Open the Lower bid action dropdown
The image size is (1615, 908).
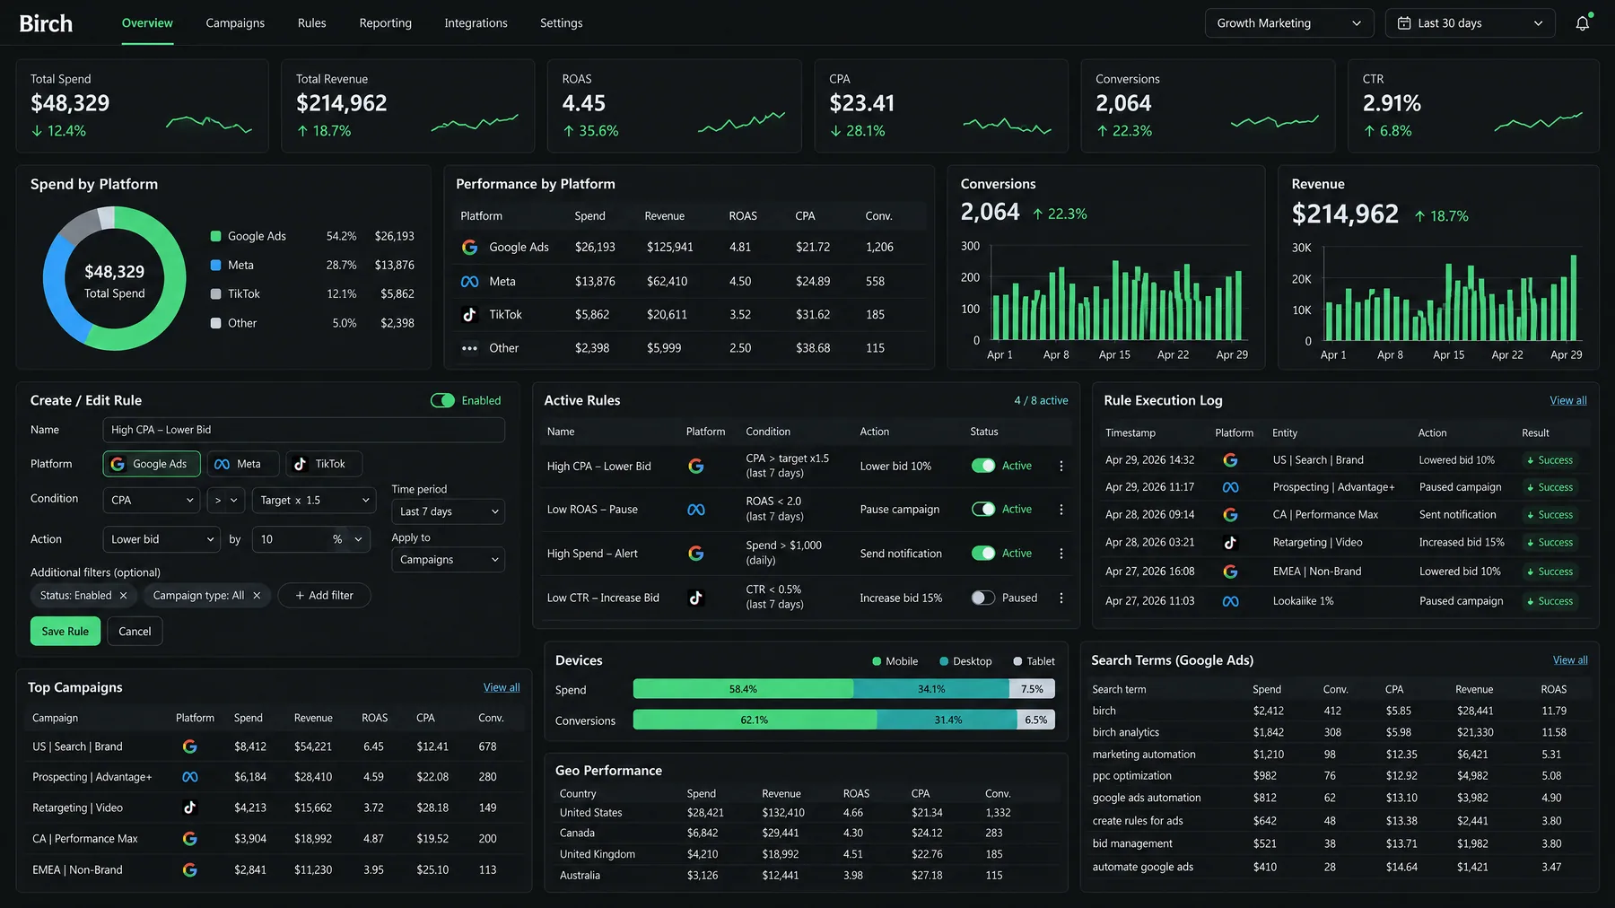pyautogui.click(x=161, y=539)
